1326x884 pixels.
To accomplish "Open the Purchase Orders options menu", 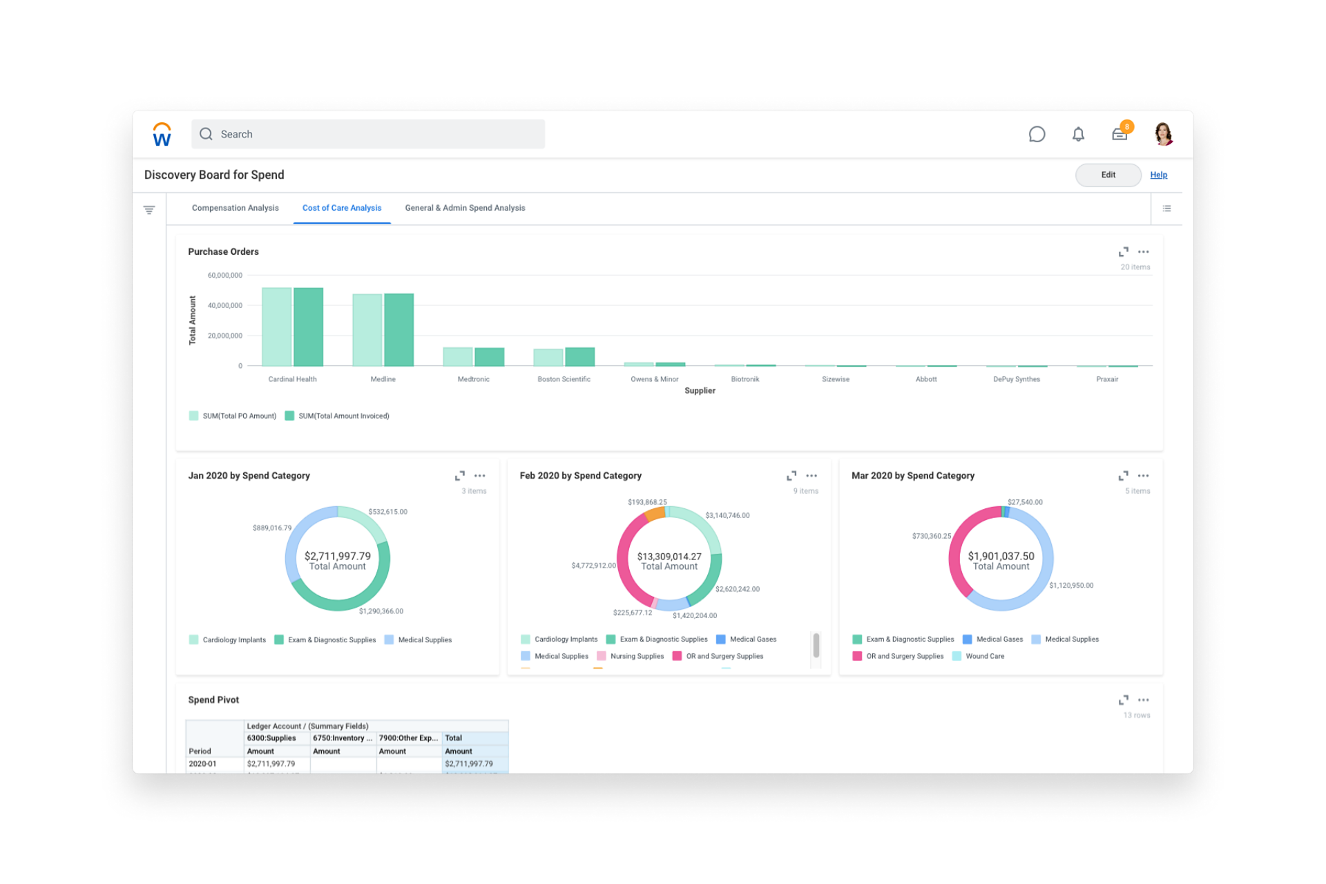I will coord(1144,251).
